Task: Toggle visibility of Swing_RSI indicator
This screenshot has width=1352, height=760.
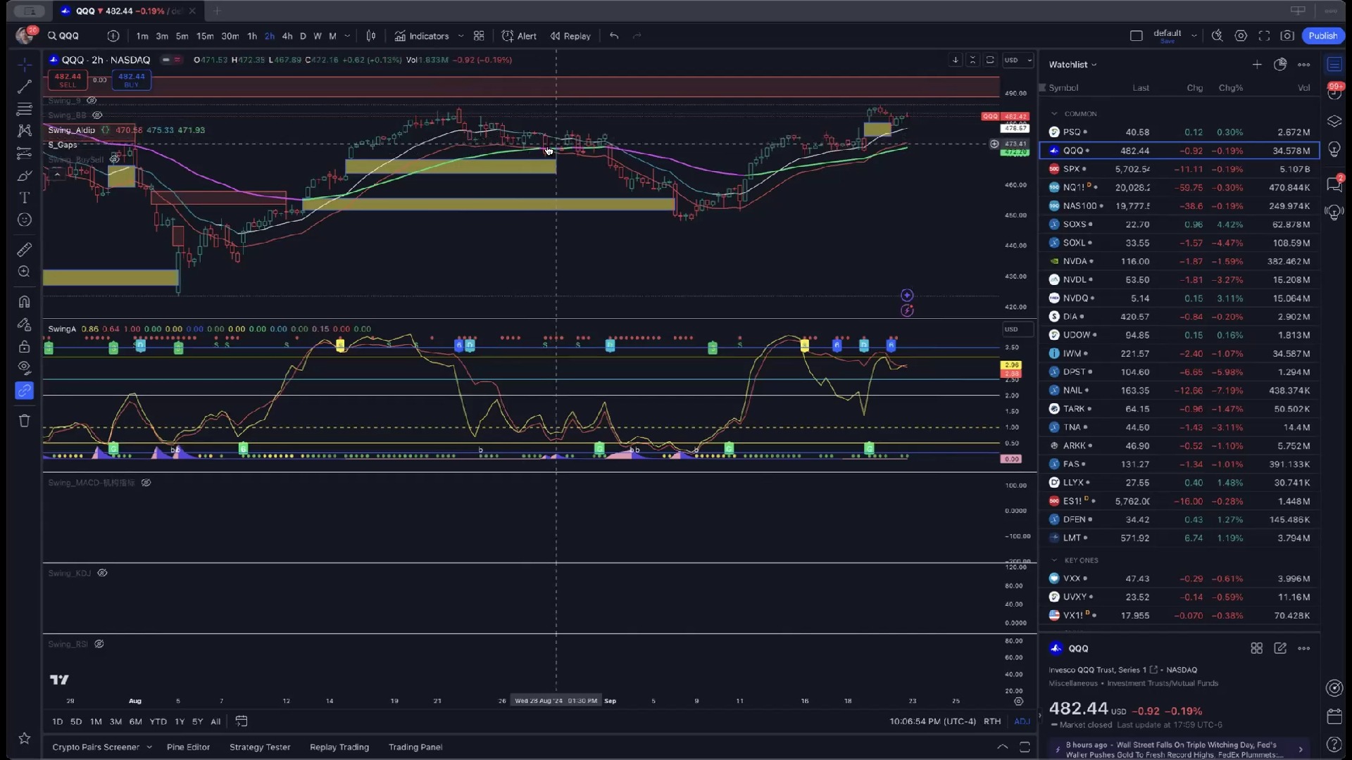Action: (x=99, y=644)
